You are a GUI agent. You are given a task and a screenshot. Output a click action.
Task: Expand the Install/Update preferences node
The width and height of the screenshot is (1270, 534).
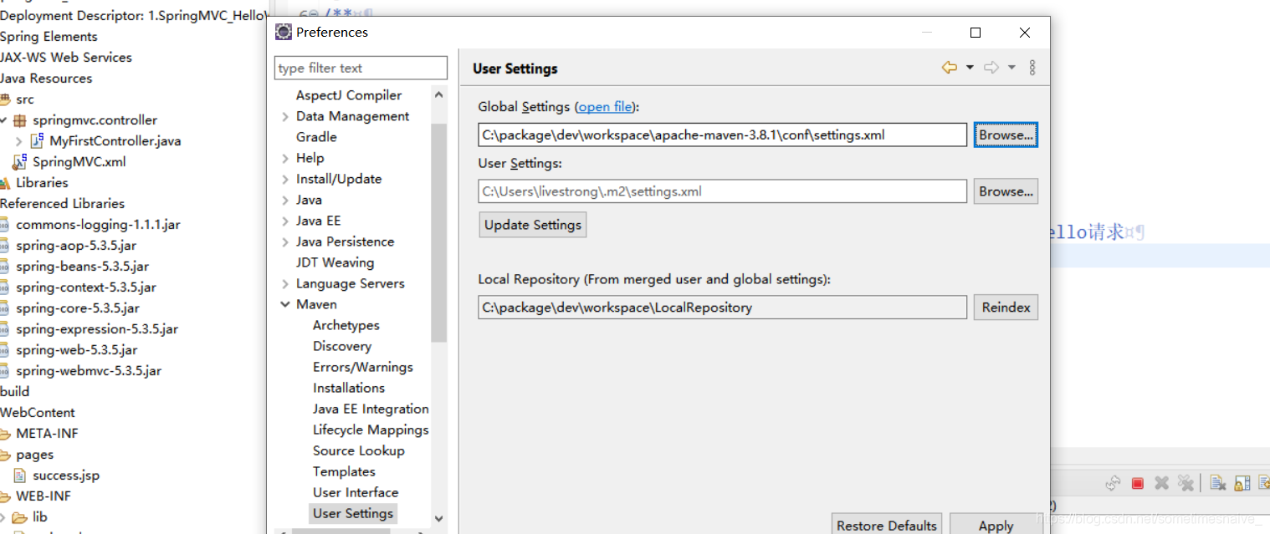285,179
